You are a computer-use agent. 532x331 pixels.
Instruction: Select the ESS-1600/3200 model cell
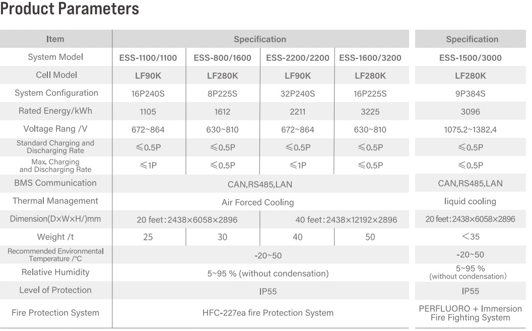pyautogui.click(x=370, y=58)
